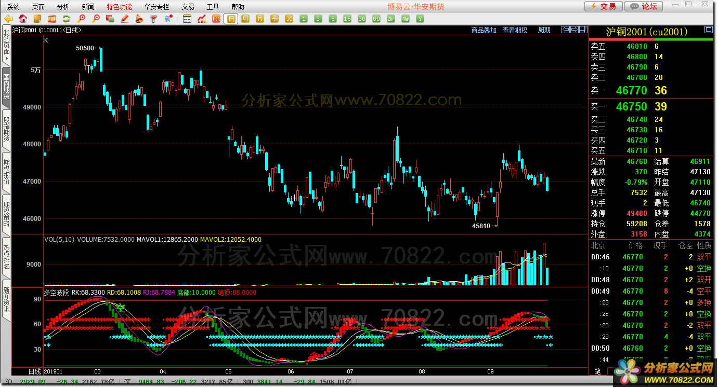The height and width of the screenshot is (388, 718).
Task: Open the quote table list icon
Action: click(x=187, y=19)
